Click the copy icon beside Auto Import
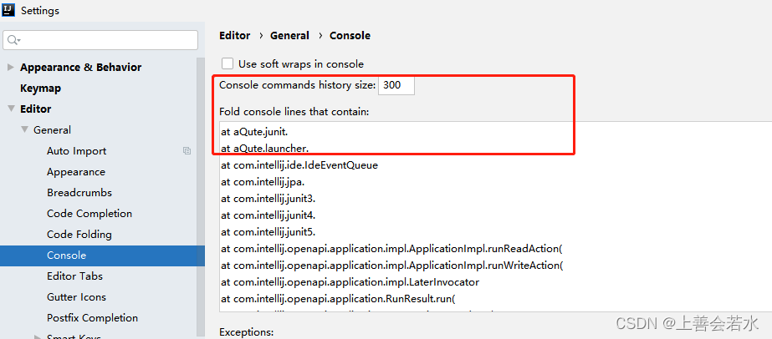This screenshot has width=772, height=339. (x=187, y=151)
